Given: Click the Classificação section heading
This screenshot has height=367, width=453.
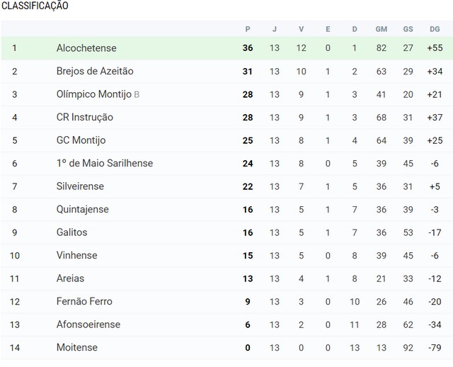Looking at the screenshot, I should point(35,6).
